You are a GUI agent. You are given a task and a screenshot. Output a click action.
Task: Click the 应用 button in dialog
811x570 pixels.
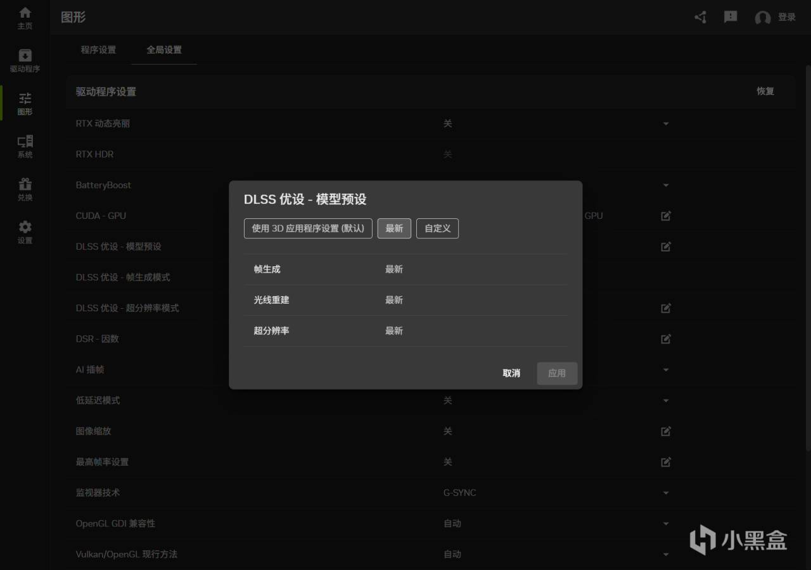(557, 373)
